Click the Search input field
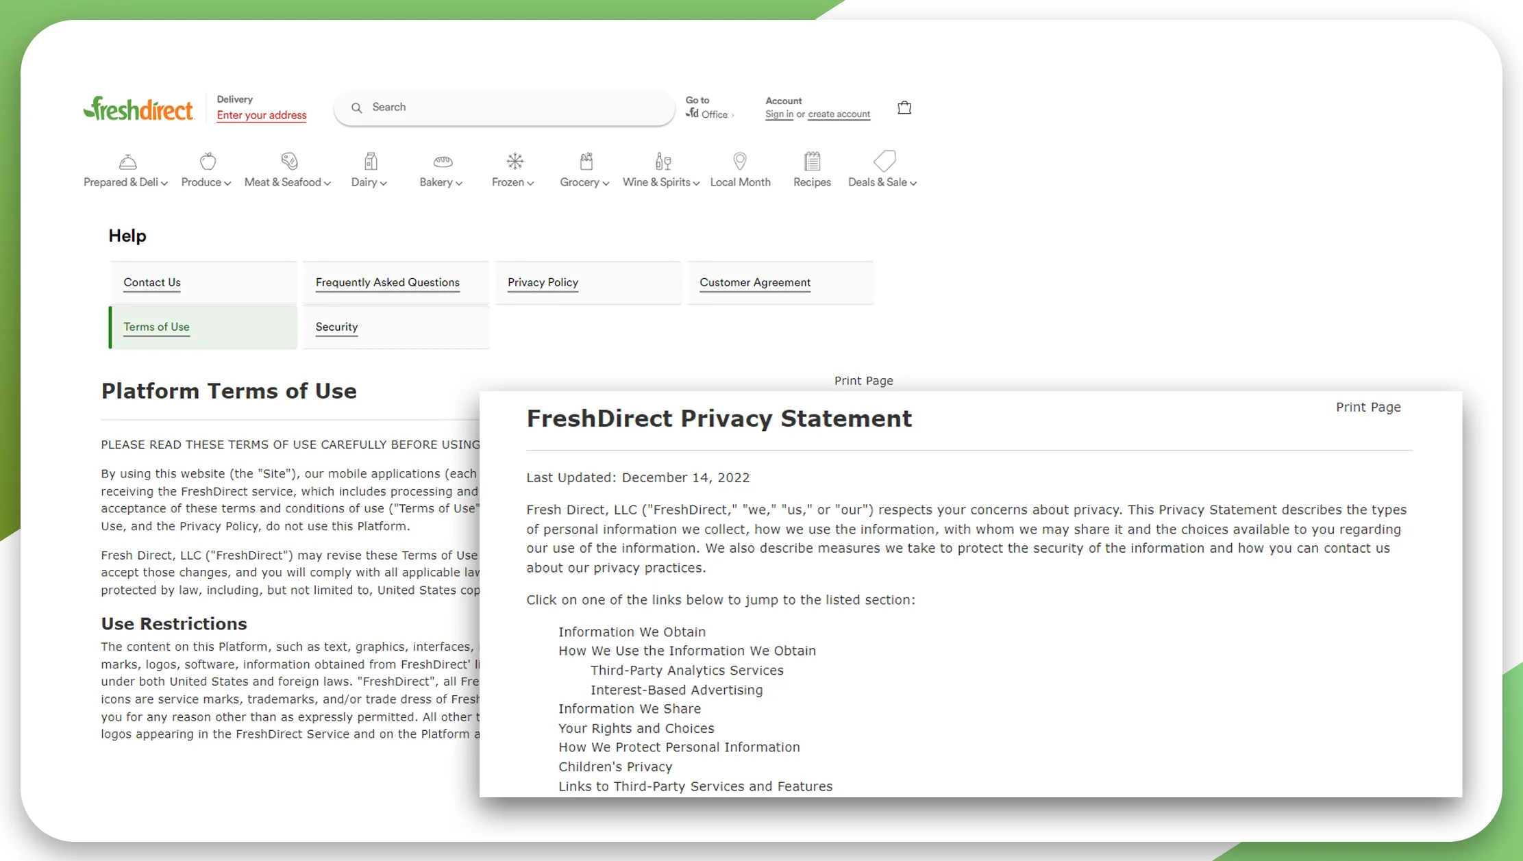The image size is (1523, 861). coord(505,107)
